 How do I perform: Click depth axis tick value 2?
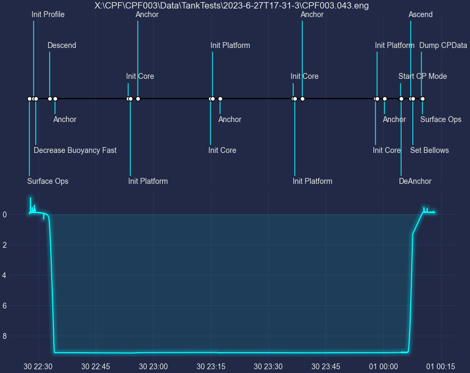[x=4, y=245]
